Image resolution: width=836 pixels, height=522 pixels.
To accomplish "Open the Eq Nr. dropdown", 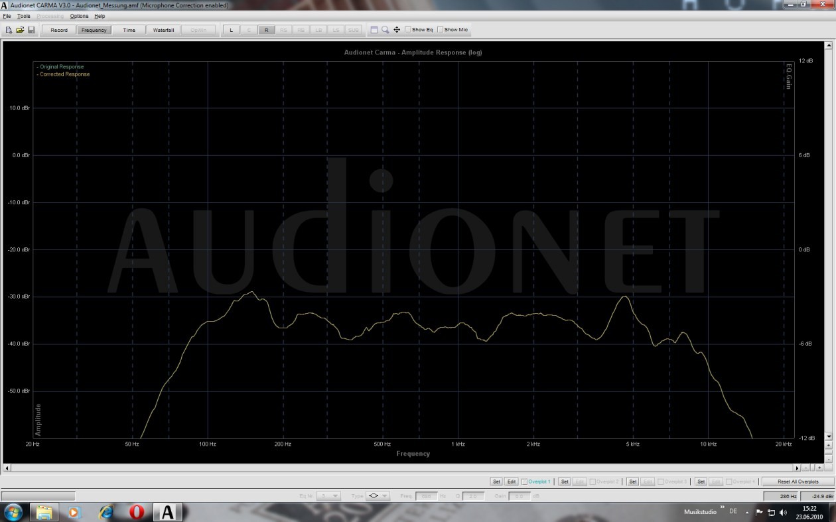I will point(328,496).
